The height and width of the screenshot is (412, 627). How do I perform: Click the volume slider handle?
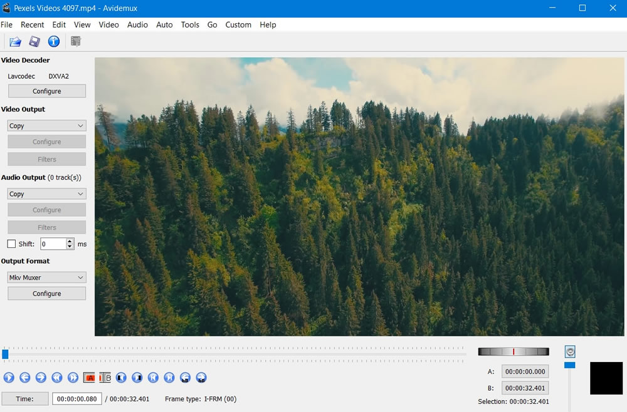pyautogui.click(x=570, y=365)
